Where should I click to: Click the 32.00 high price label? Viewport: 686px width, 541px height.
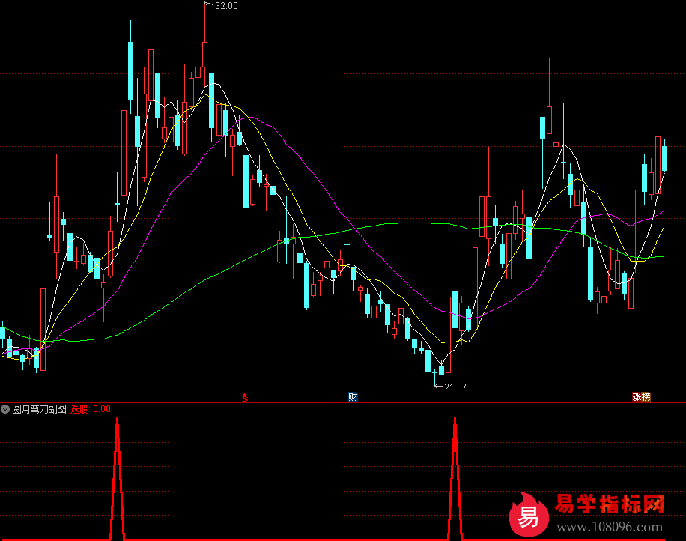click(x=225, y=6)
